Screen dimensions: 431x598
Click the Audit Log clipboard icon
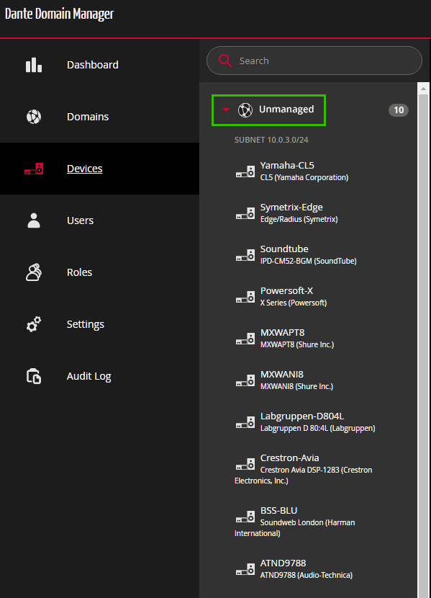coord(34,376)
